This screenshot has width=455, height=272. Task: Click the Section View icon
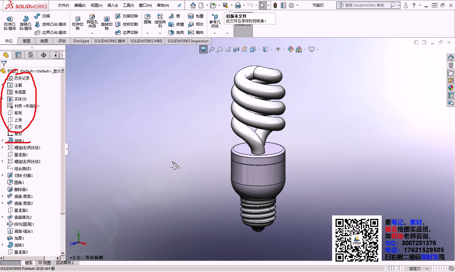point(236,49)
